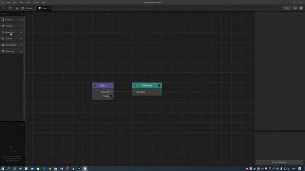Open the File menu
Viewport: 305px width, 171px height.
[x=9, y=2]
